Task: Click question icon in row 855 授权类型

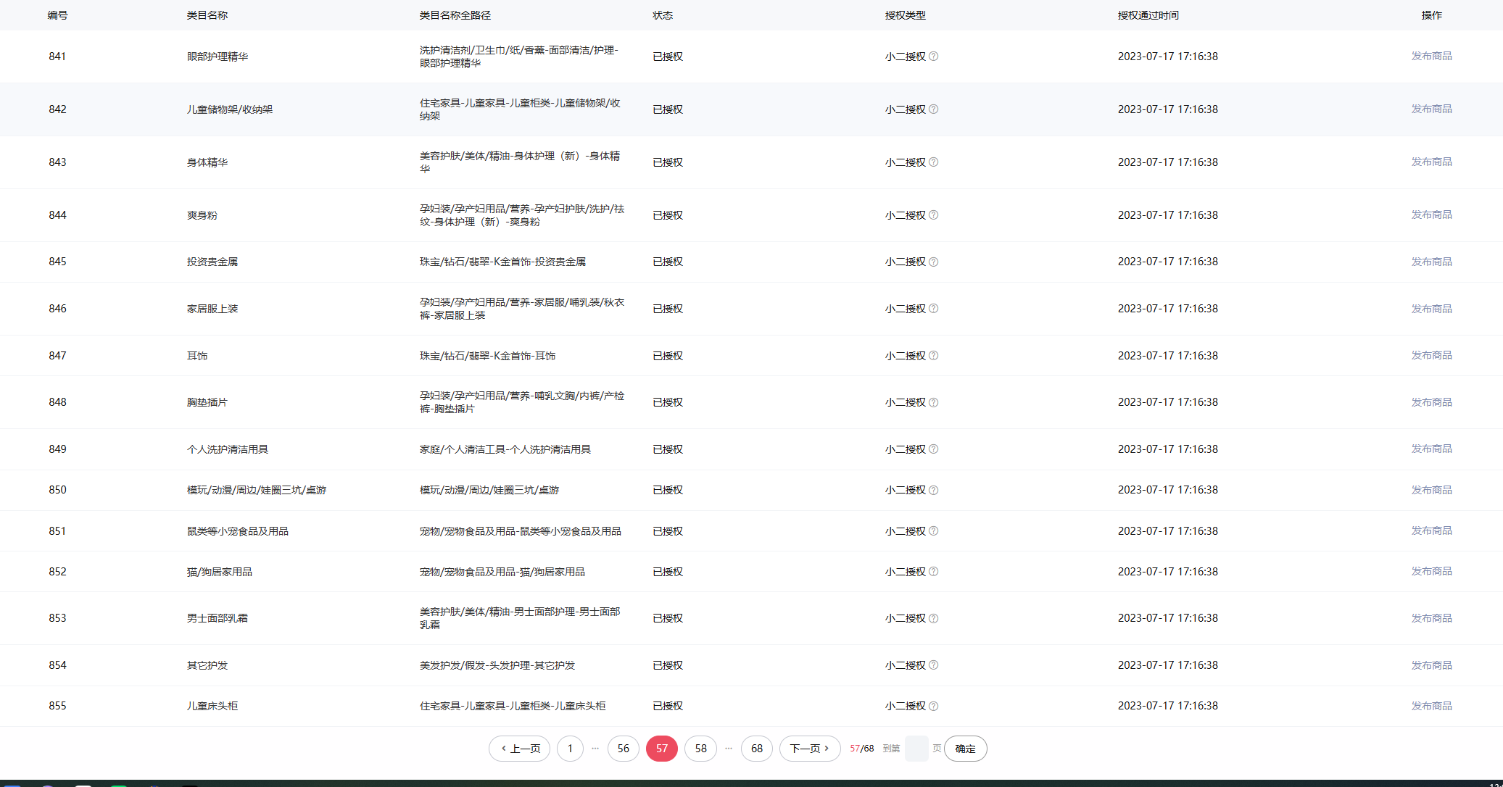Action: 933,706
